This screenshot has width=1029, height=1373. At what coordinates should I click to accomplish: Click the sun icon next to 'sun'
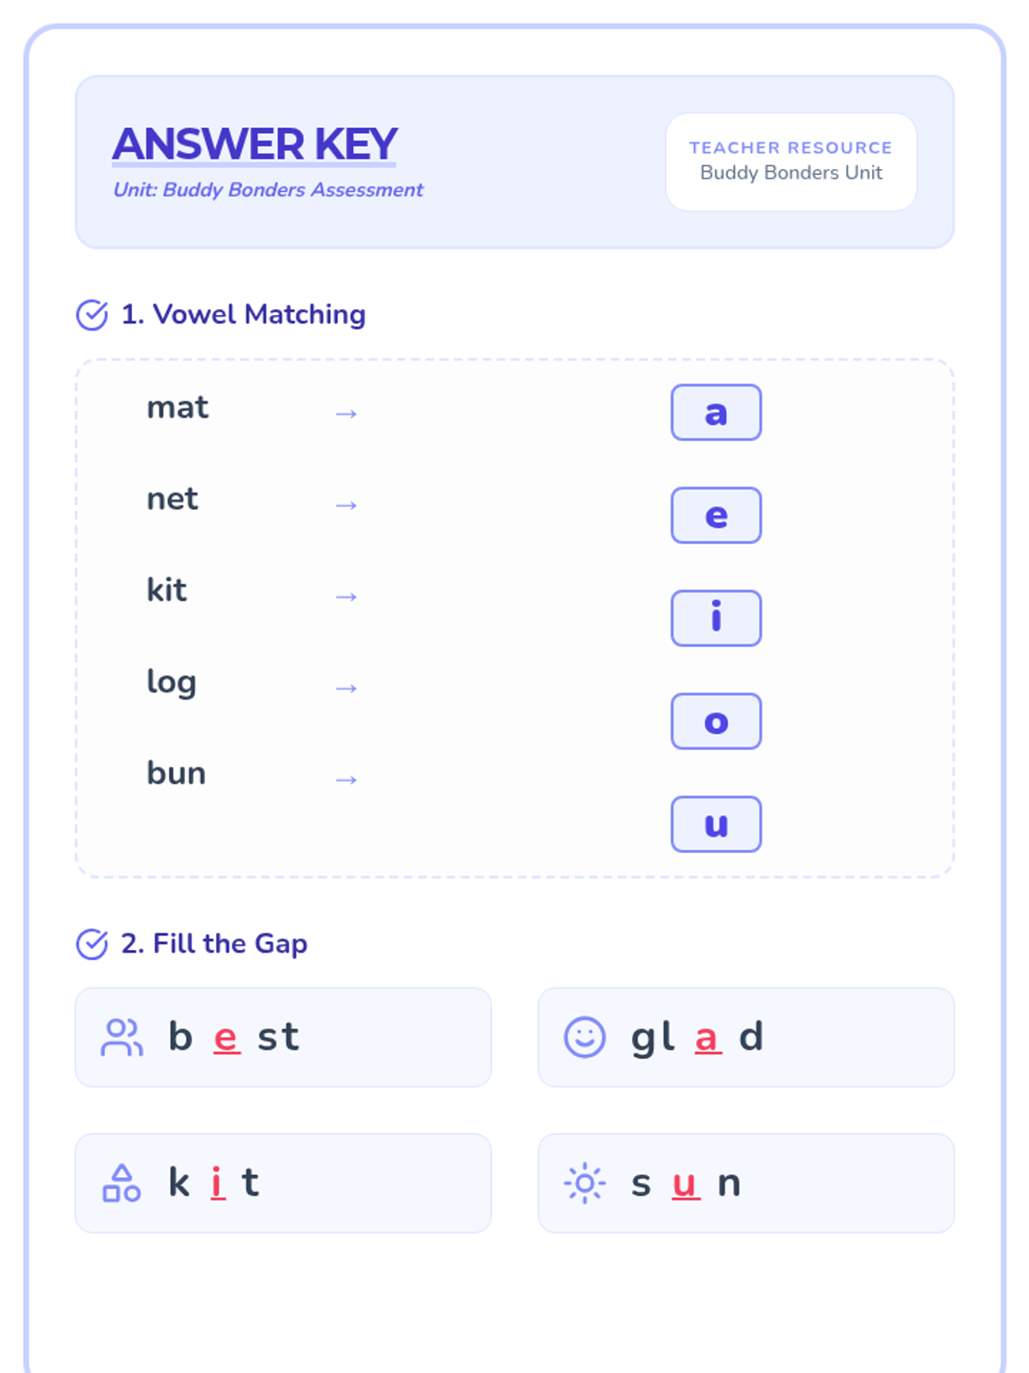pos(585,1183)
